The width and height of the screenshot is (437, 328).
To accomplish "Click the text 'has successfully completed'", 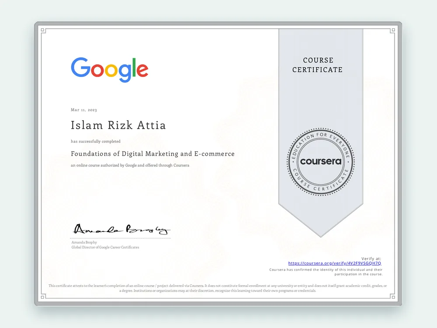I will pos(96,141).
